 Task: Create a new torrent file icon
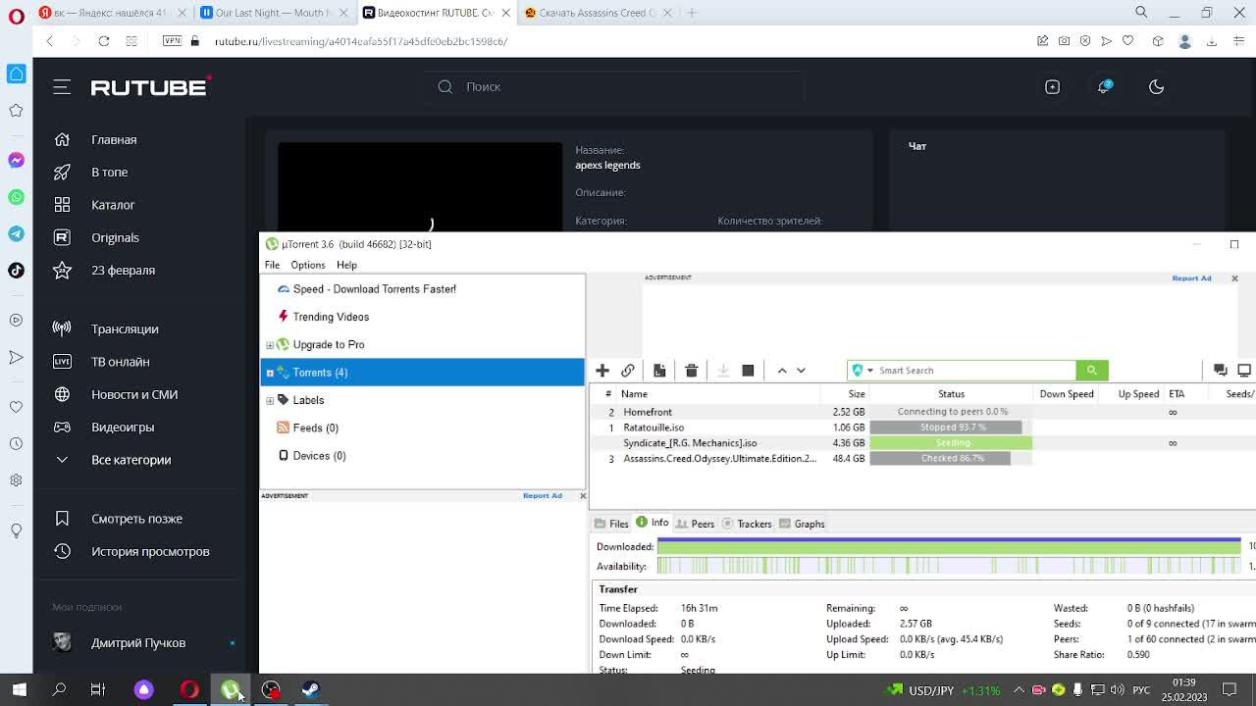coord(659,371)
